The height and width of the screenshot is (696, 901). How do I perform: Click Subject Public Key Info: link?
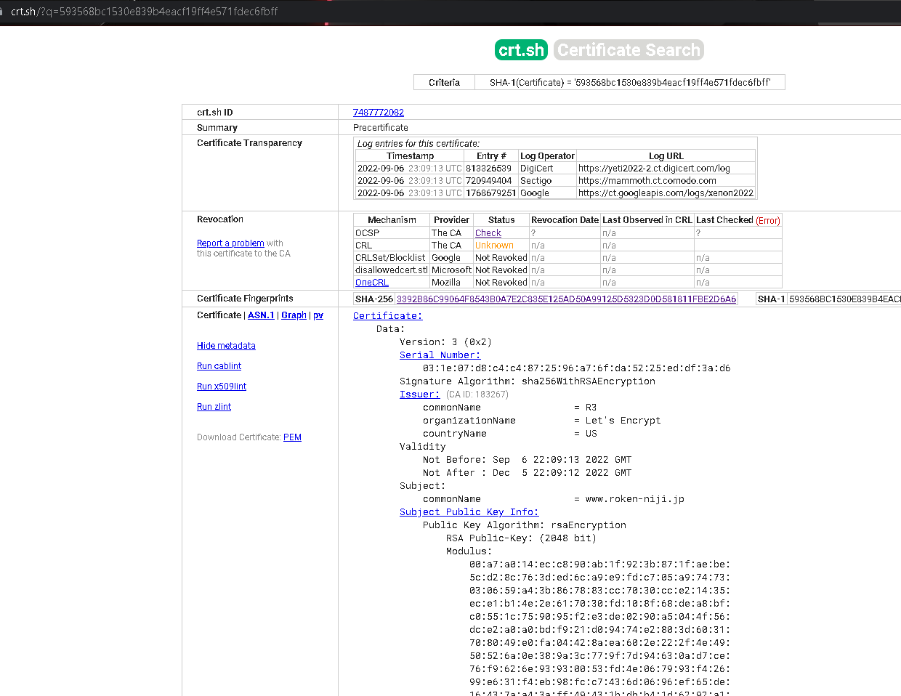[469, 512]
